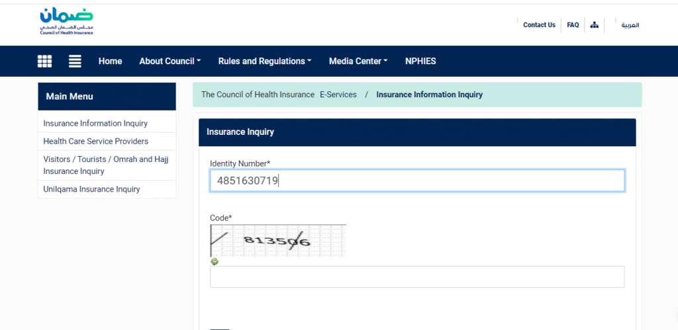Open the sitemap icon in top bar
The width and height of the screenshot is (678, 330).
coord(594,25)
